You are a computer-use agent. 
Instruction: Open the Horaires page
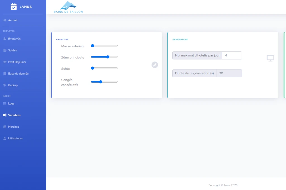(13, 127)
